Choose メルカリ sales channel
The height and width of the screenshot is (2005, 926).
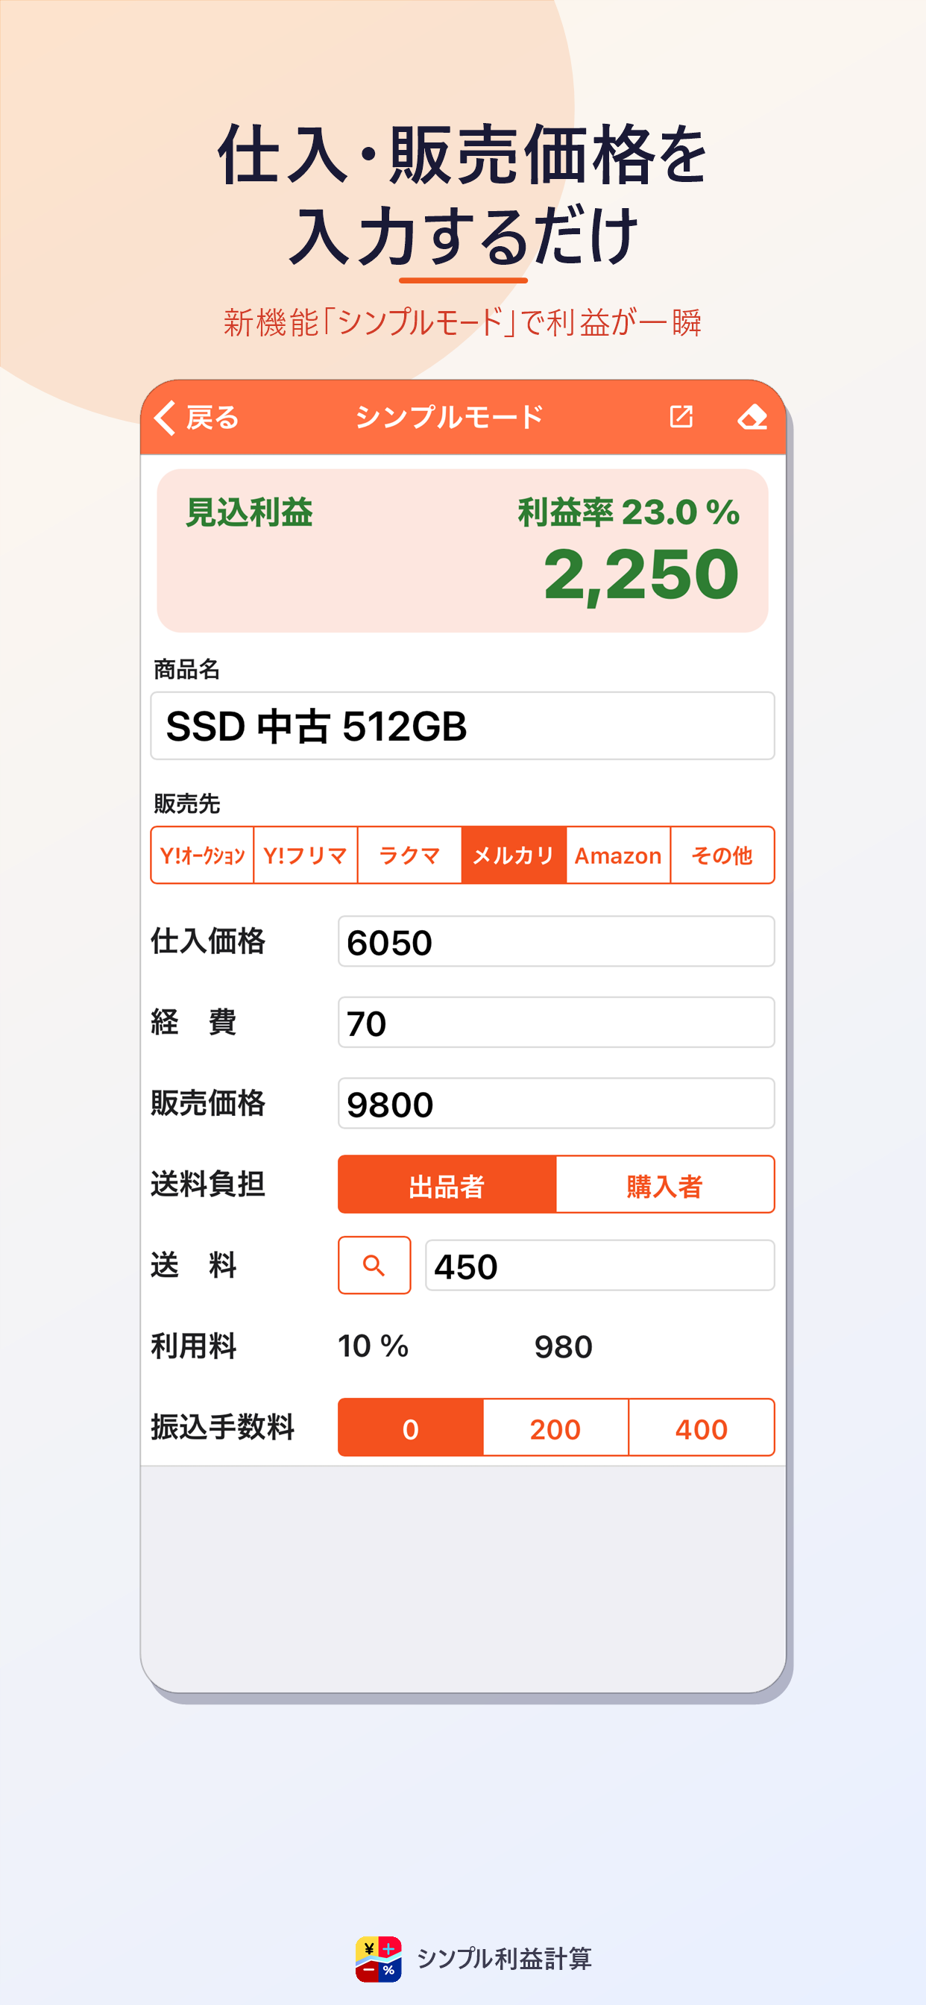514,856
